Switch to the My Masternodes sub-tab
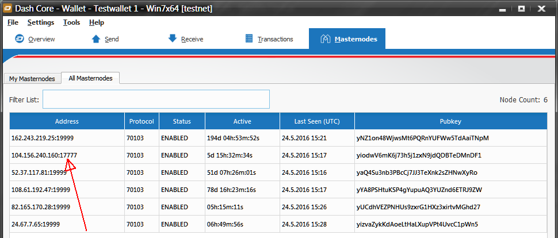 pyautogui.click(x=32, y=79)
